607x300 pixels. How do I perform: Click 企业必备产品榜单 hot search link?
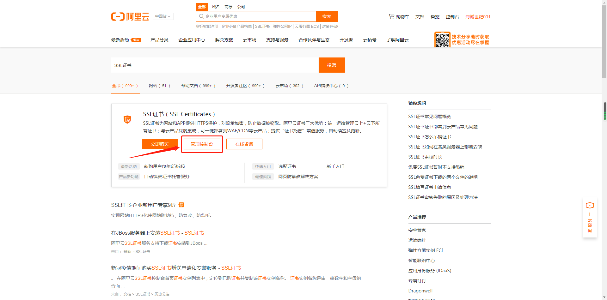pos(236,27)
